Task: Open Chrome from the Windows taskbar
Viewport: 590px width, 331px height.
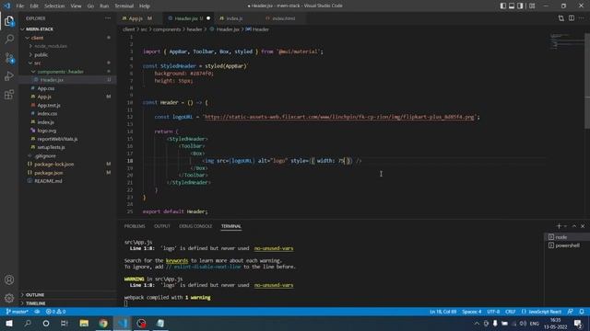Action: click(103, 323)
